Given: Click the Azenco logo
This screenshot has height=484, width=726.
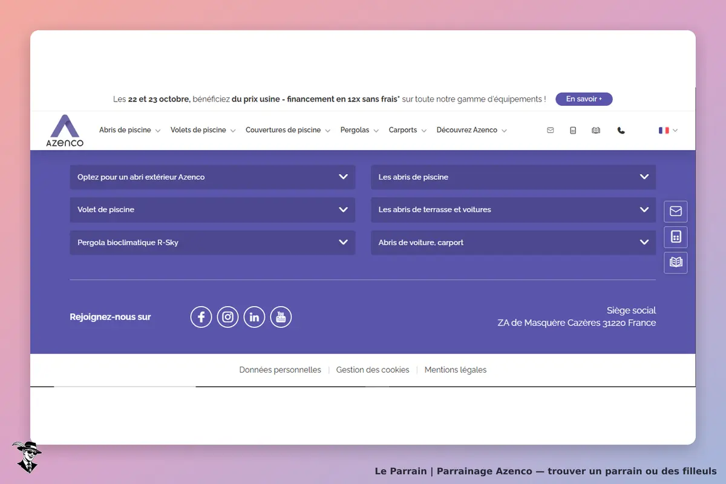Looking at the screenshot, I should 65,131.
